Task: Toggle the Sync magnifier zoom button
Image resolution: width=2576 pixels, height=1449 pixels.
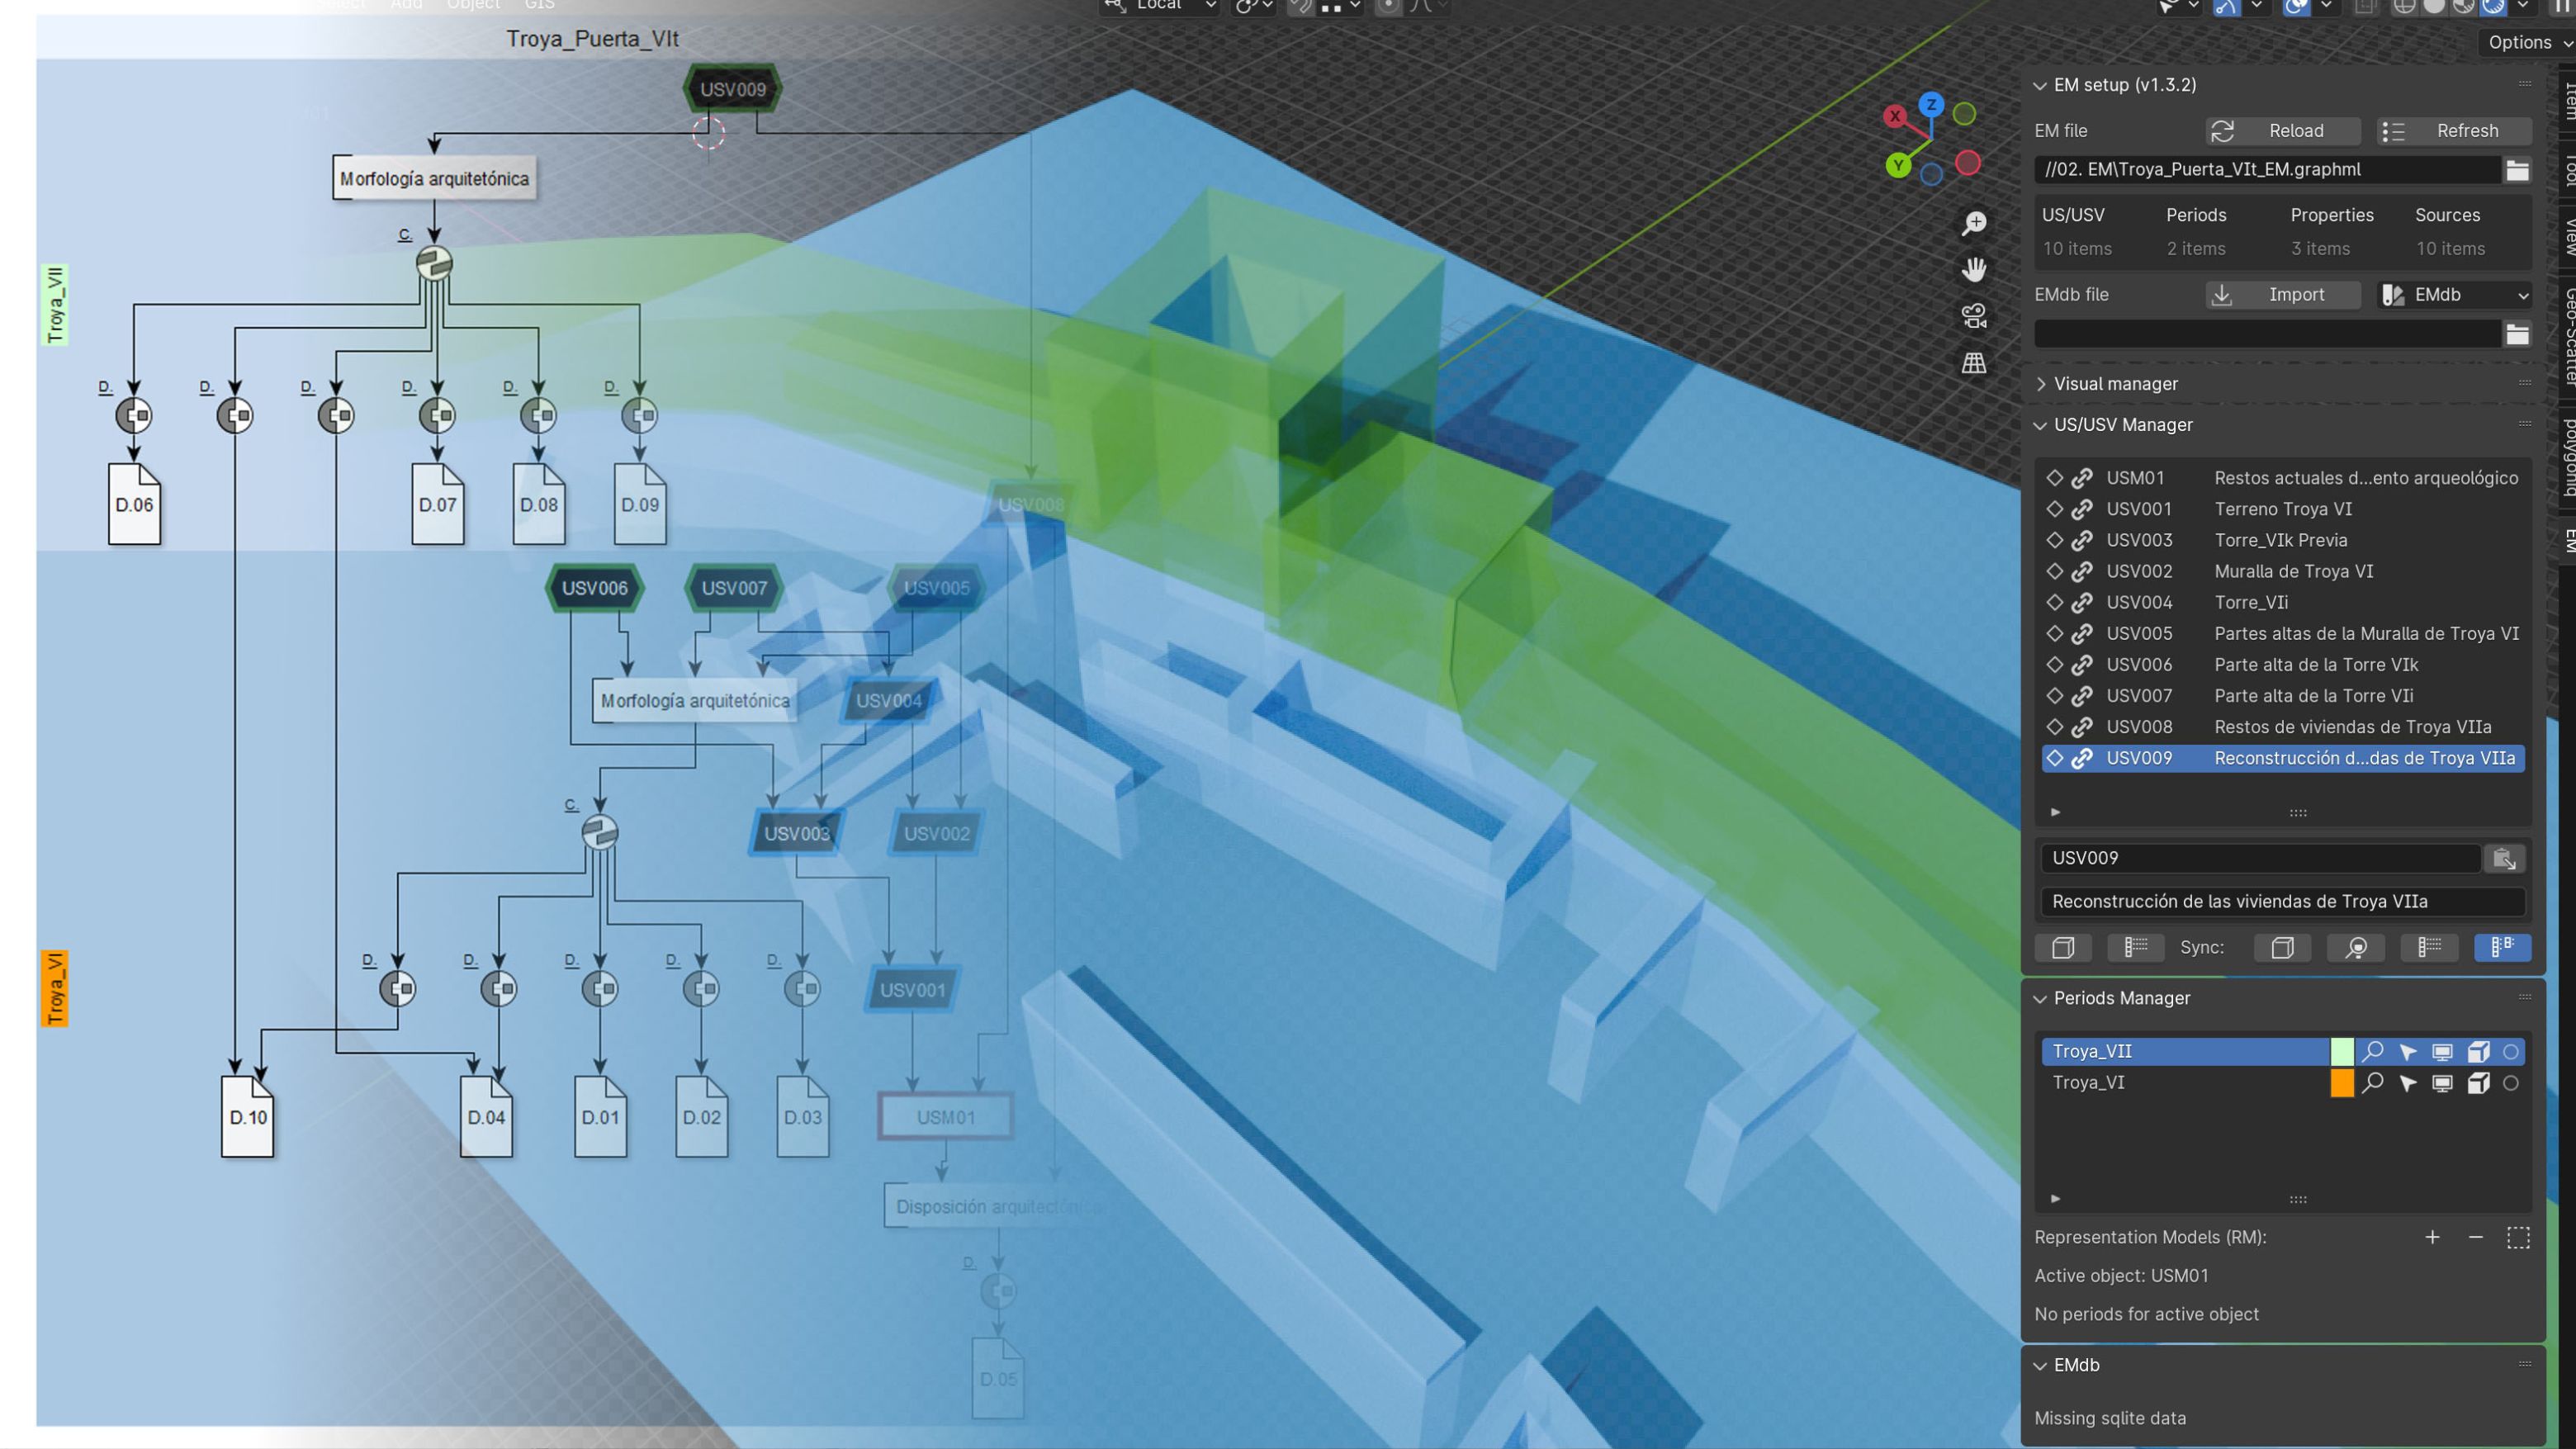Action: pyautogui.click(x=2356, y=948)
